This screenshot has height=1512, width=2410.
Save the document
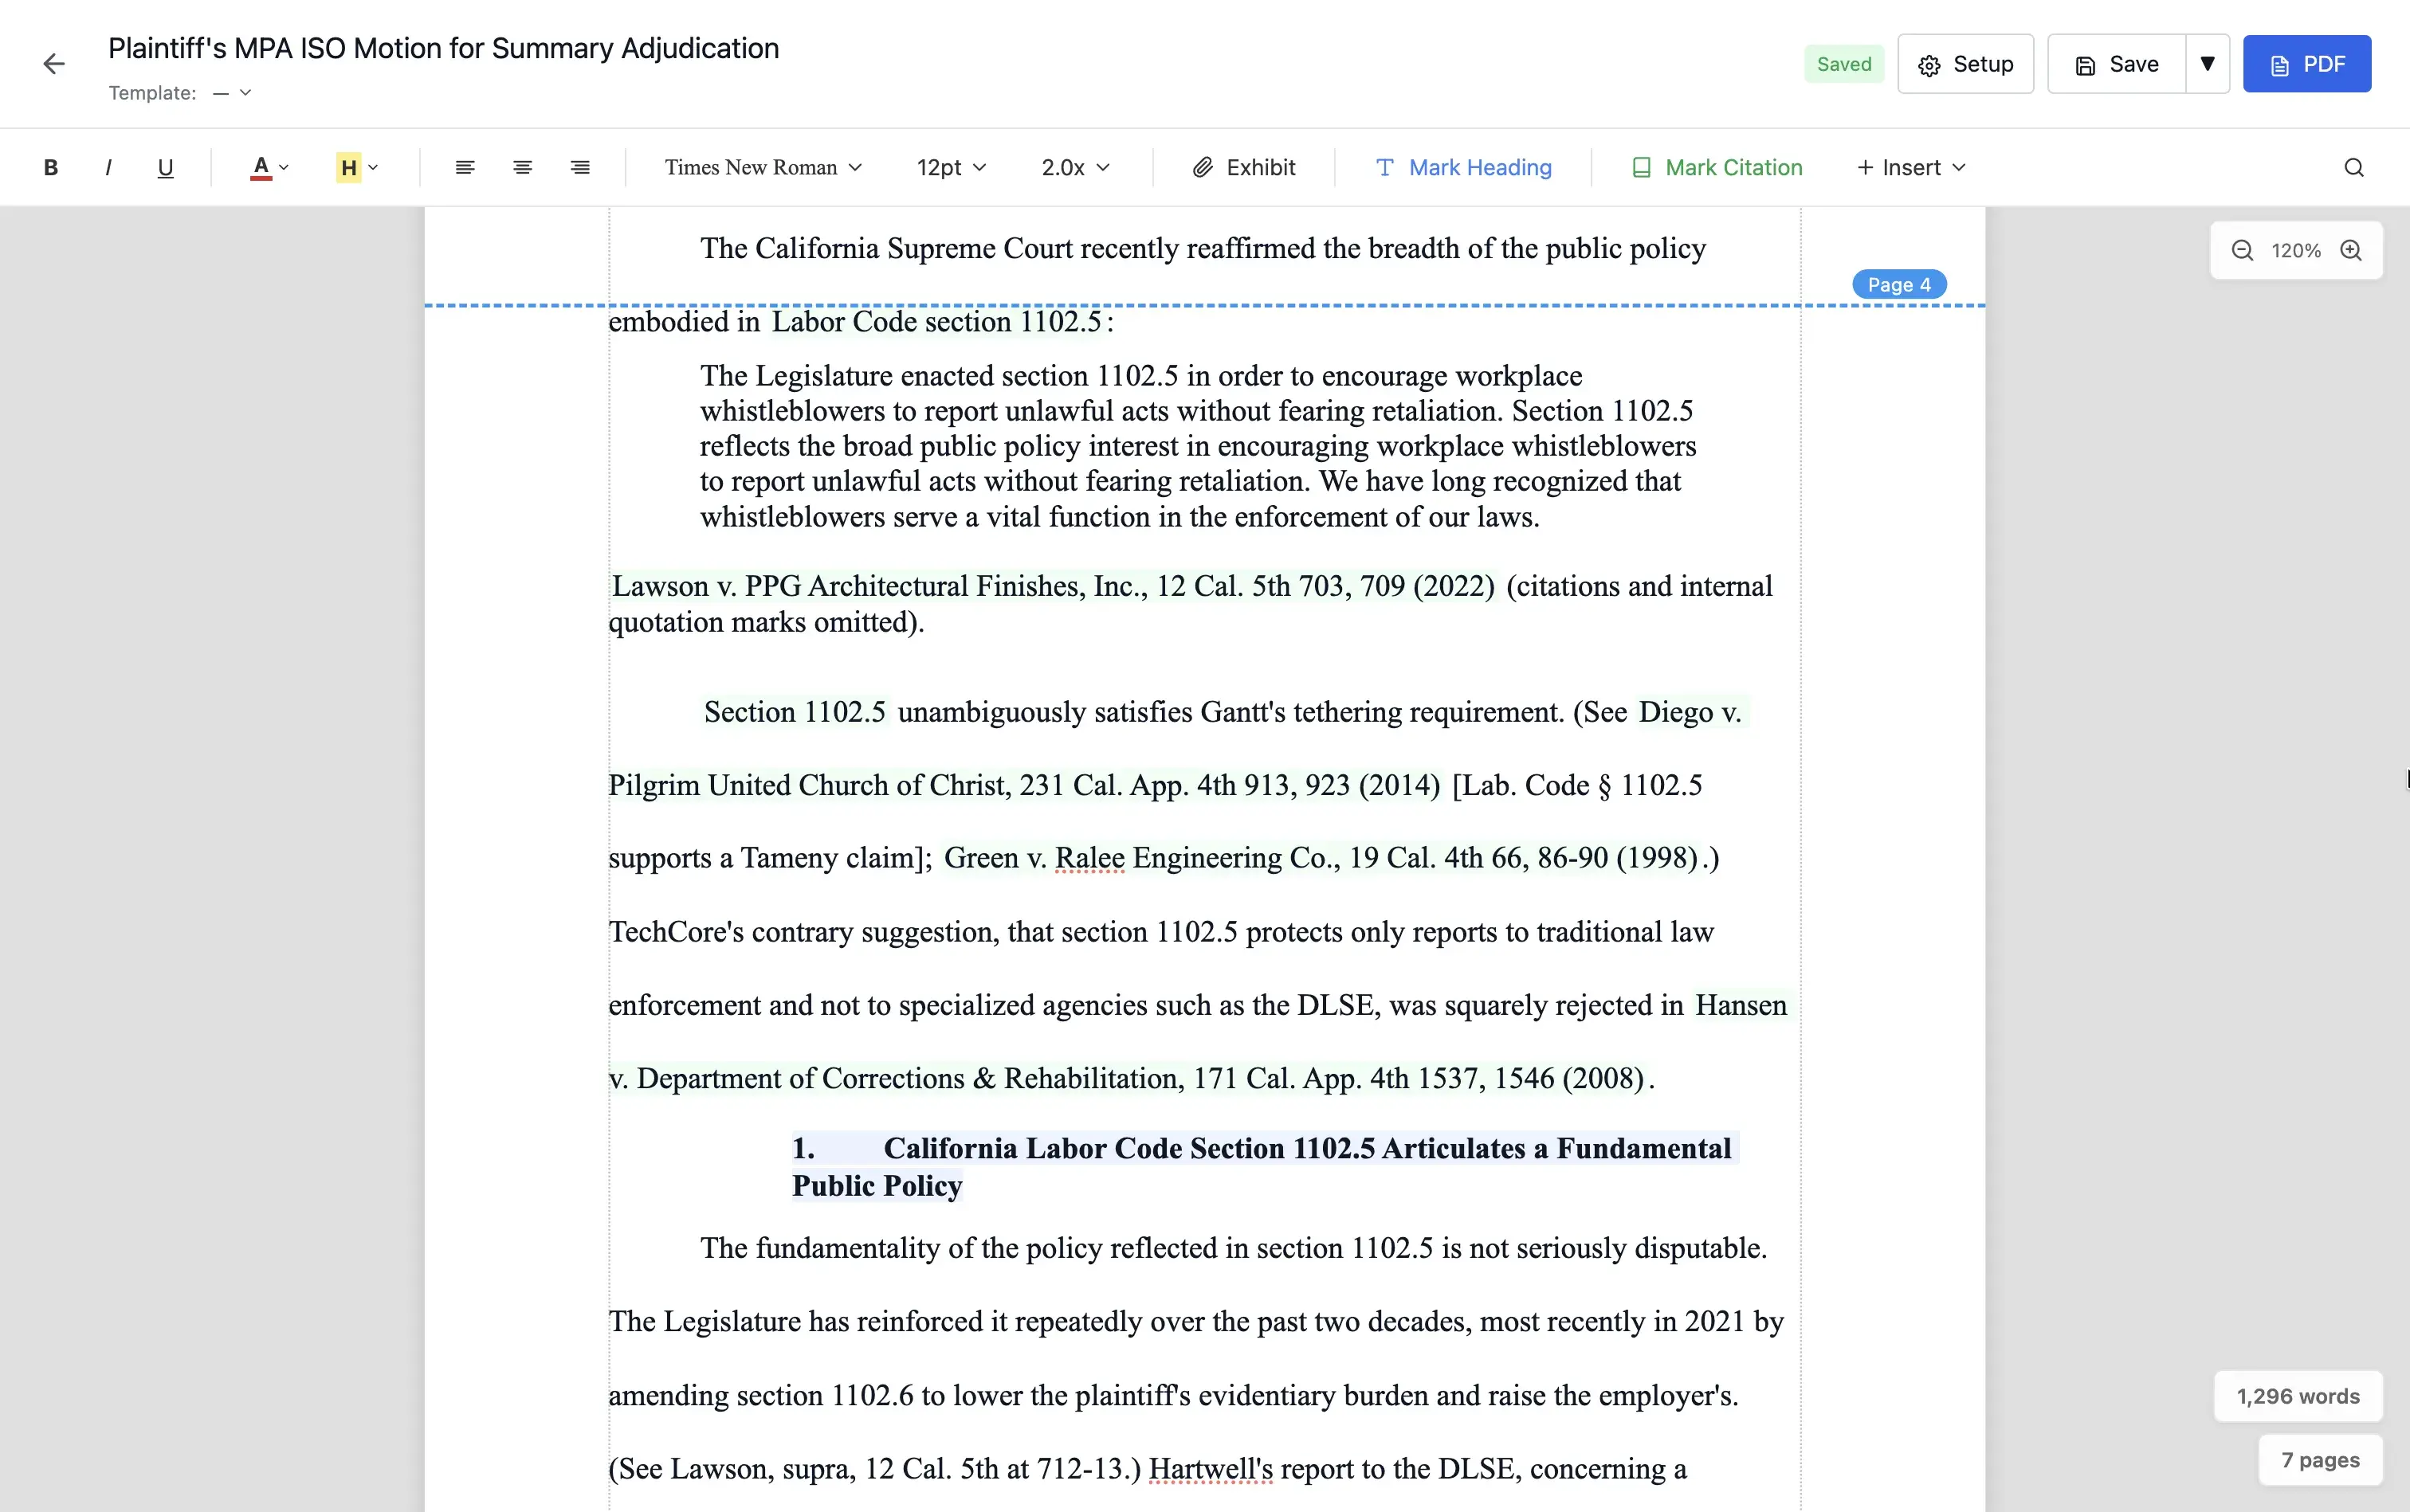click(2117, 64)
